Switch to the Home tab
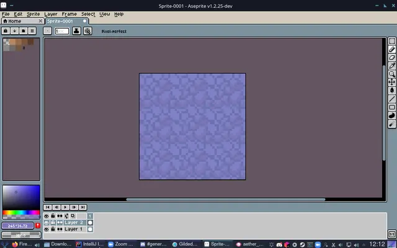This screenshot has height=248, width=397. click(22, 21)
